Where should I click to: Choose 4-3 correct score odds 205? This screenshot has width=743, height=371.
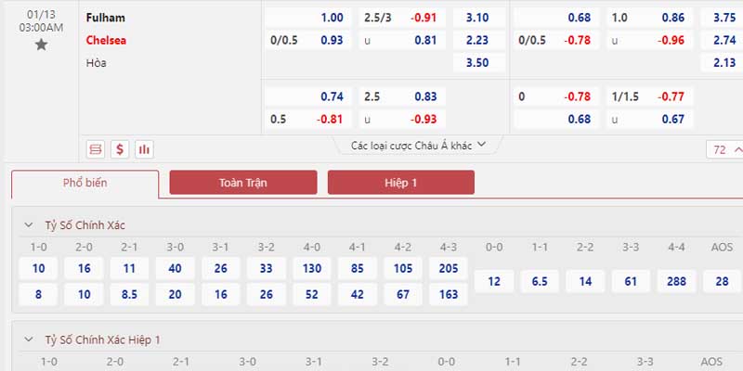coord(449,269)
